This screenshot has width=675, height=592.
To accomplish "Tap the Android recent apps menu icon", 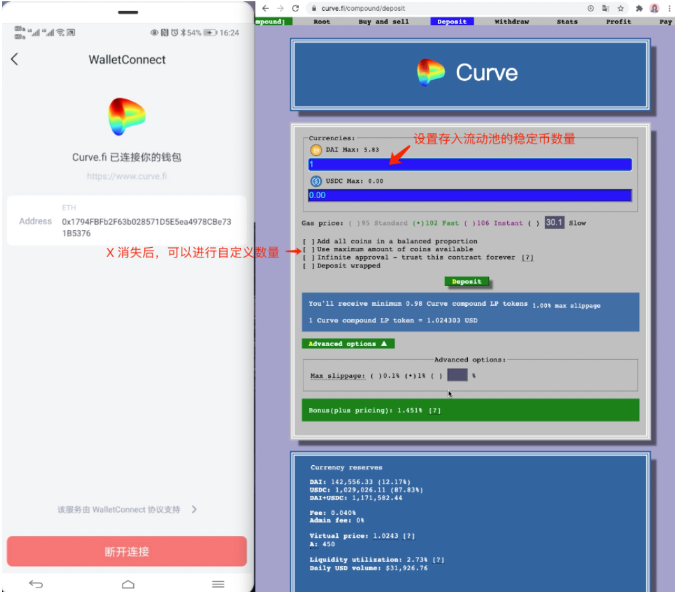I will (x=218, y=584).
